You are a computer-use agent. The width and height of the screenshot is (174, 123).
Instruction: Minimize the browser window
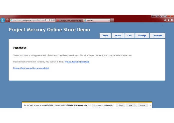point(161,16)
